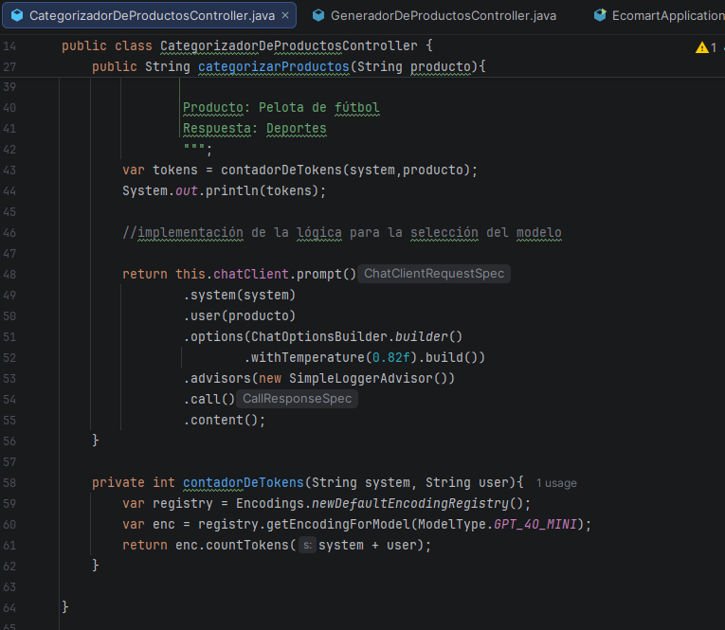The image size is (725, 630).
Task: Click the CallResponseSpec inlay hint
Action: (x=298, y=399)
